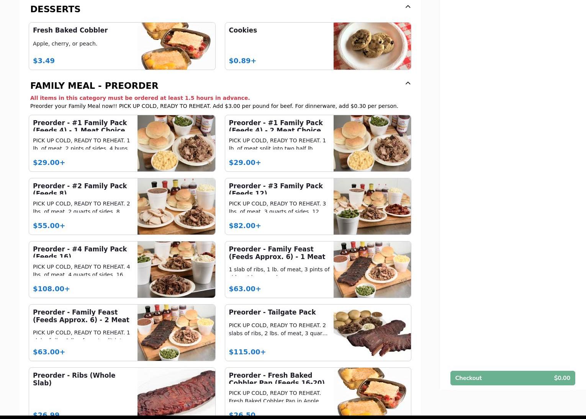Screen dimensions: 586x419
Task: Collapse the Desserts section chevron
Action: tap(408, 7)
